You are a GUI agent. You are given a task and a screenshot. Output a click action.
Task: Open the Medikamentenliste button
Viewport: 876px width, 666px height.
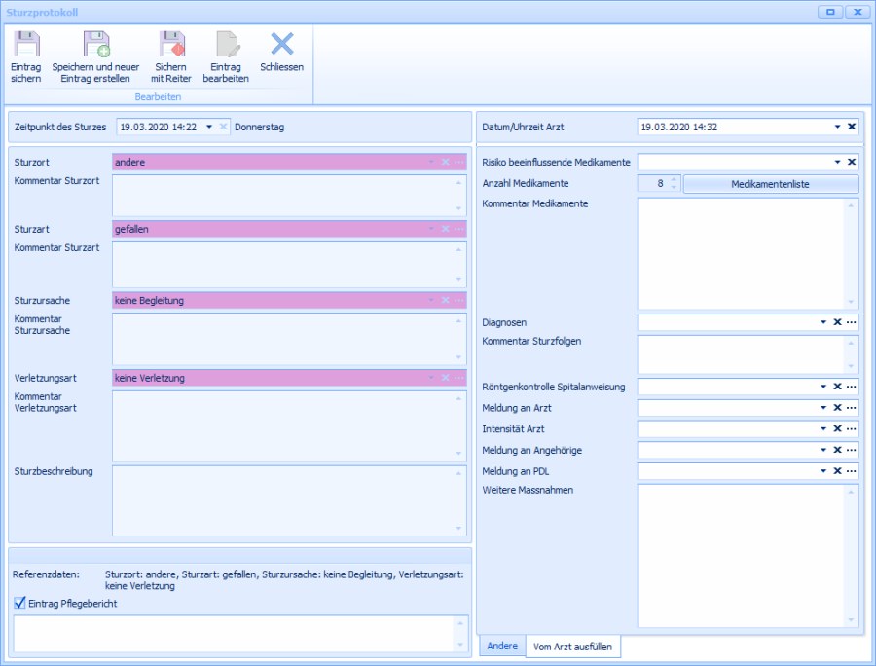coord(770,184)
